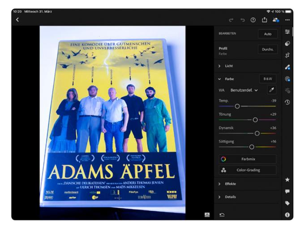The image size is (304, 228).
Task: Toggle filmstrip icon below the photo
Action: (207, 215)
